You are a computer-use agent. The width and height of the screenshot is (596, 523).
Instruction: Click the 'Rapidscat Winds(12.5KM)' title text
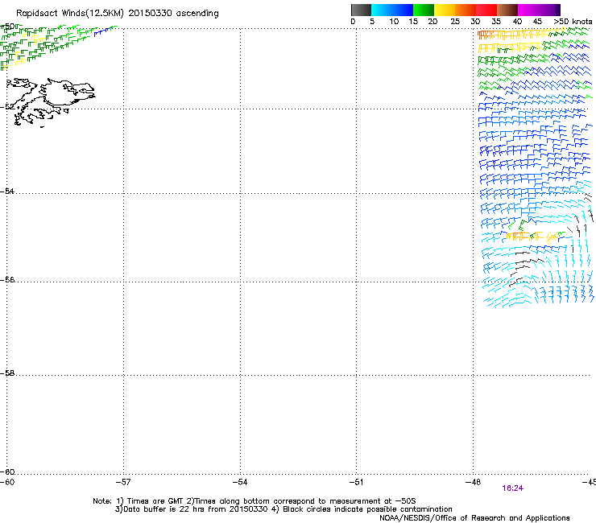point(70,14)
